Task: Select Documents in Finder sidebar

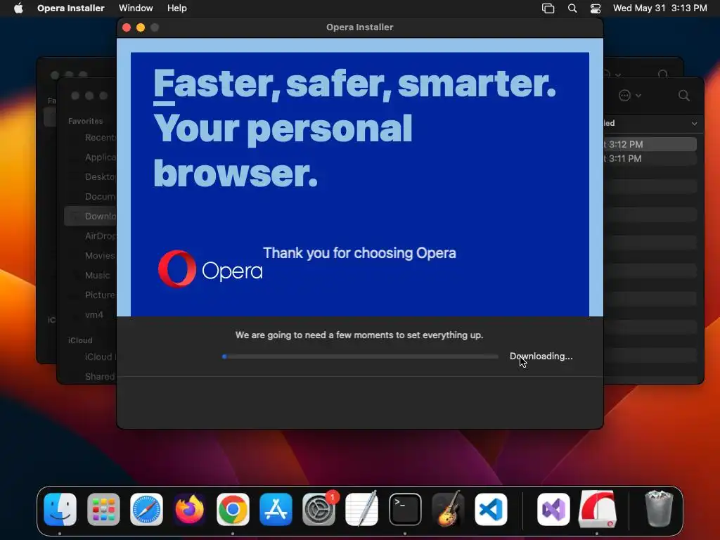Action: [100, 197]
